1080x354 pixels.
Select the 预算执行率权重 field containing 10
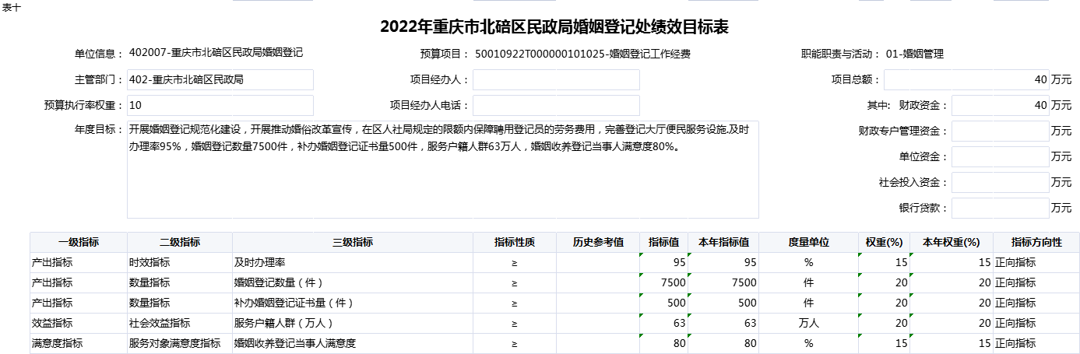[220, 105]
